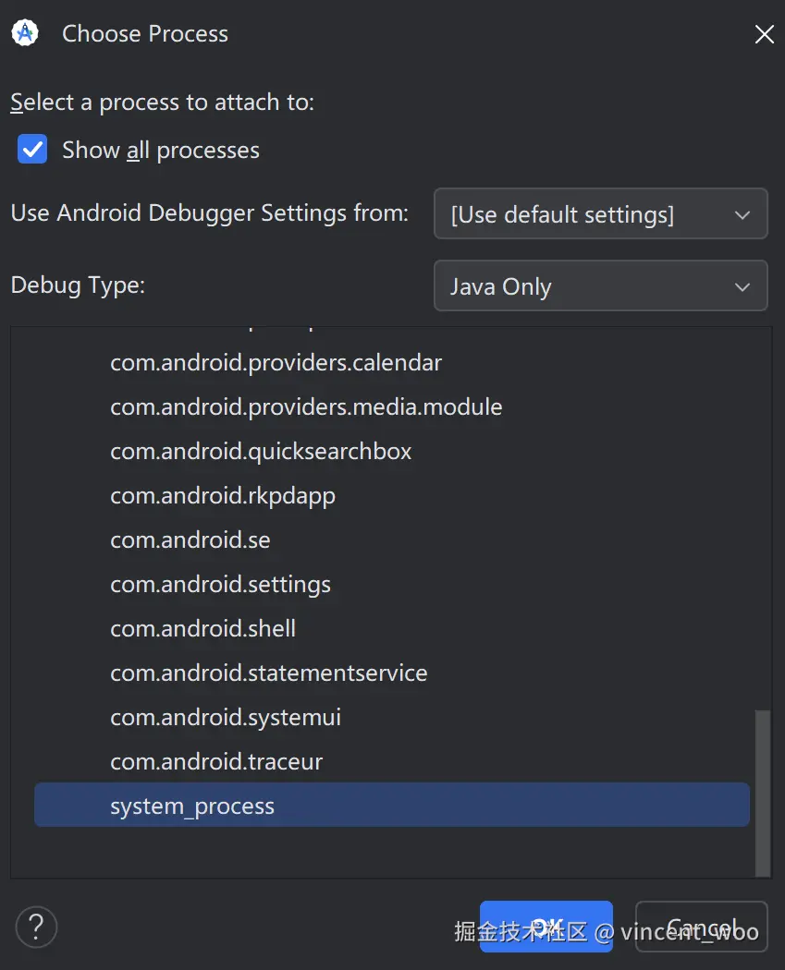The height and width of the screenshot is (970, 785).
Task: Select the com.android.rkpdapp process
Action: (x=222, y=496)
